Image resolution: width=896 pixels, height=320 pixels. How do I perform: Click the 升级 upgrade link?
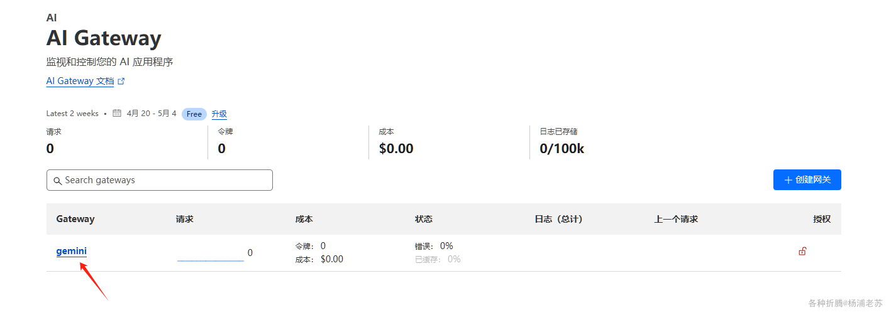219,114
